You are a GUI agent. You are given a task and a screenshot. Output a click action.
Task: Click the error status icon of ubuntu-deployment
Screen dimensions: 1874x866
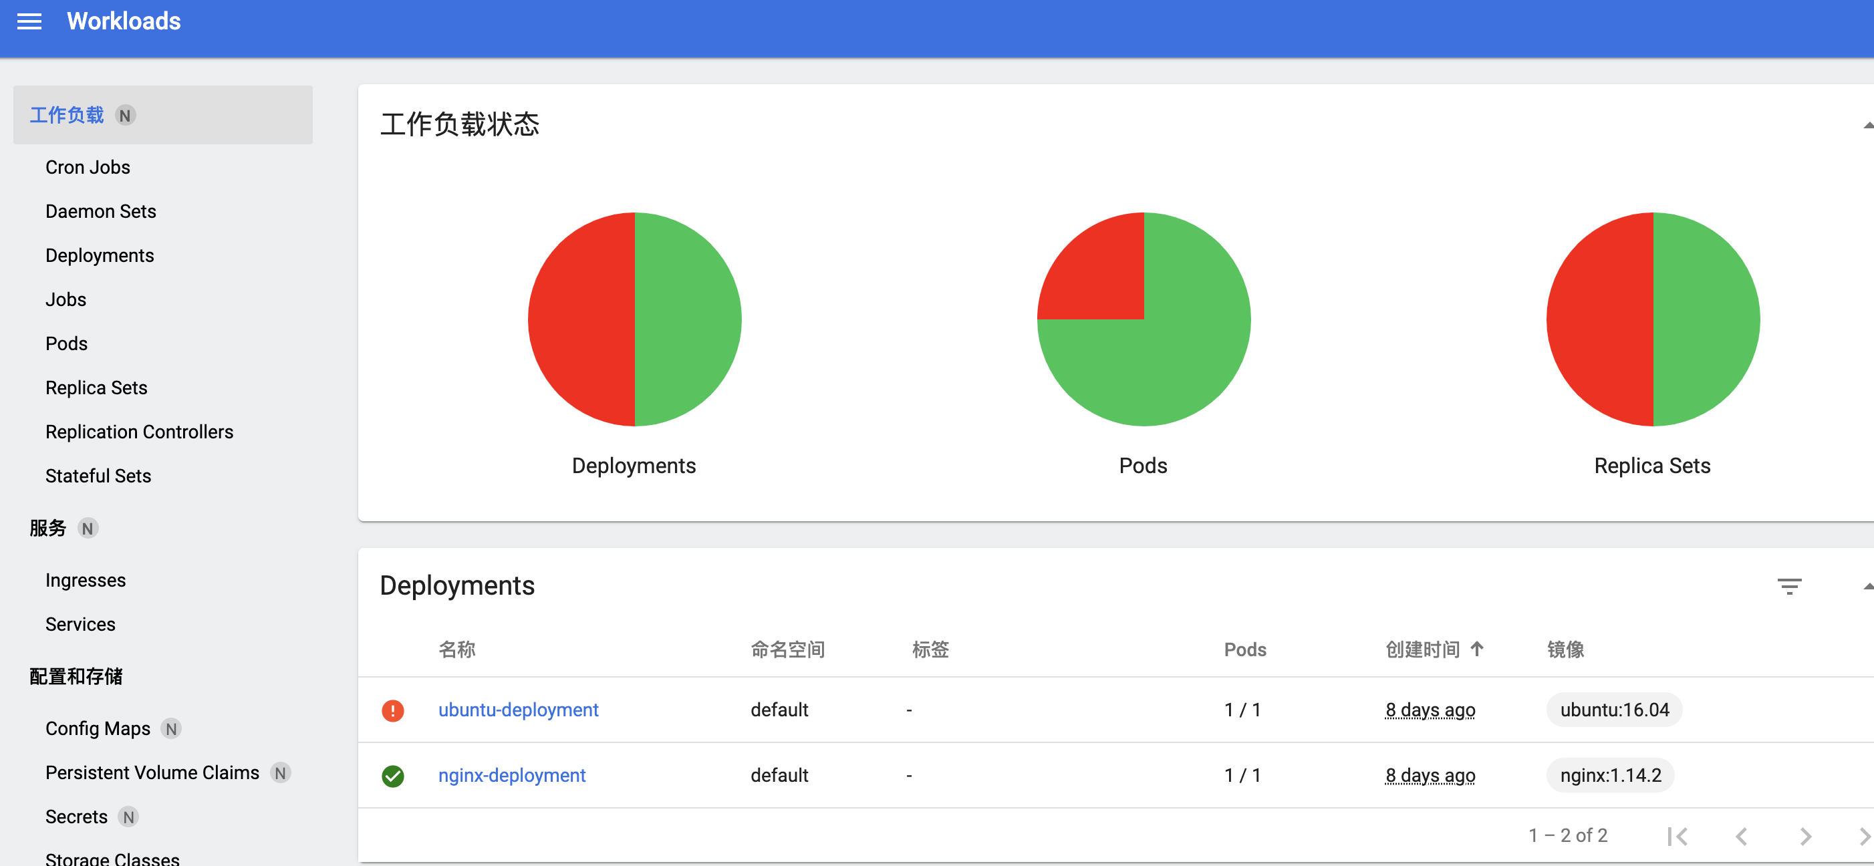point(394,710)
